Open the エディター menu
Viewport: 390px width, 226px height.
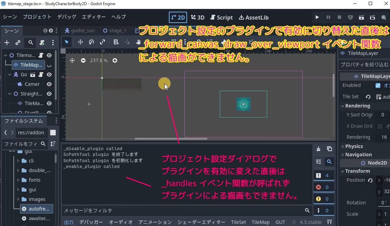(x=94, y=17)
